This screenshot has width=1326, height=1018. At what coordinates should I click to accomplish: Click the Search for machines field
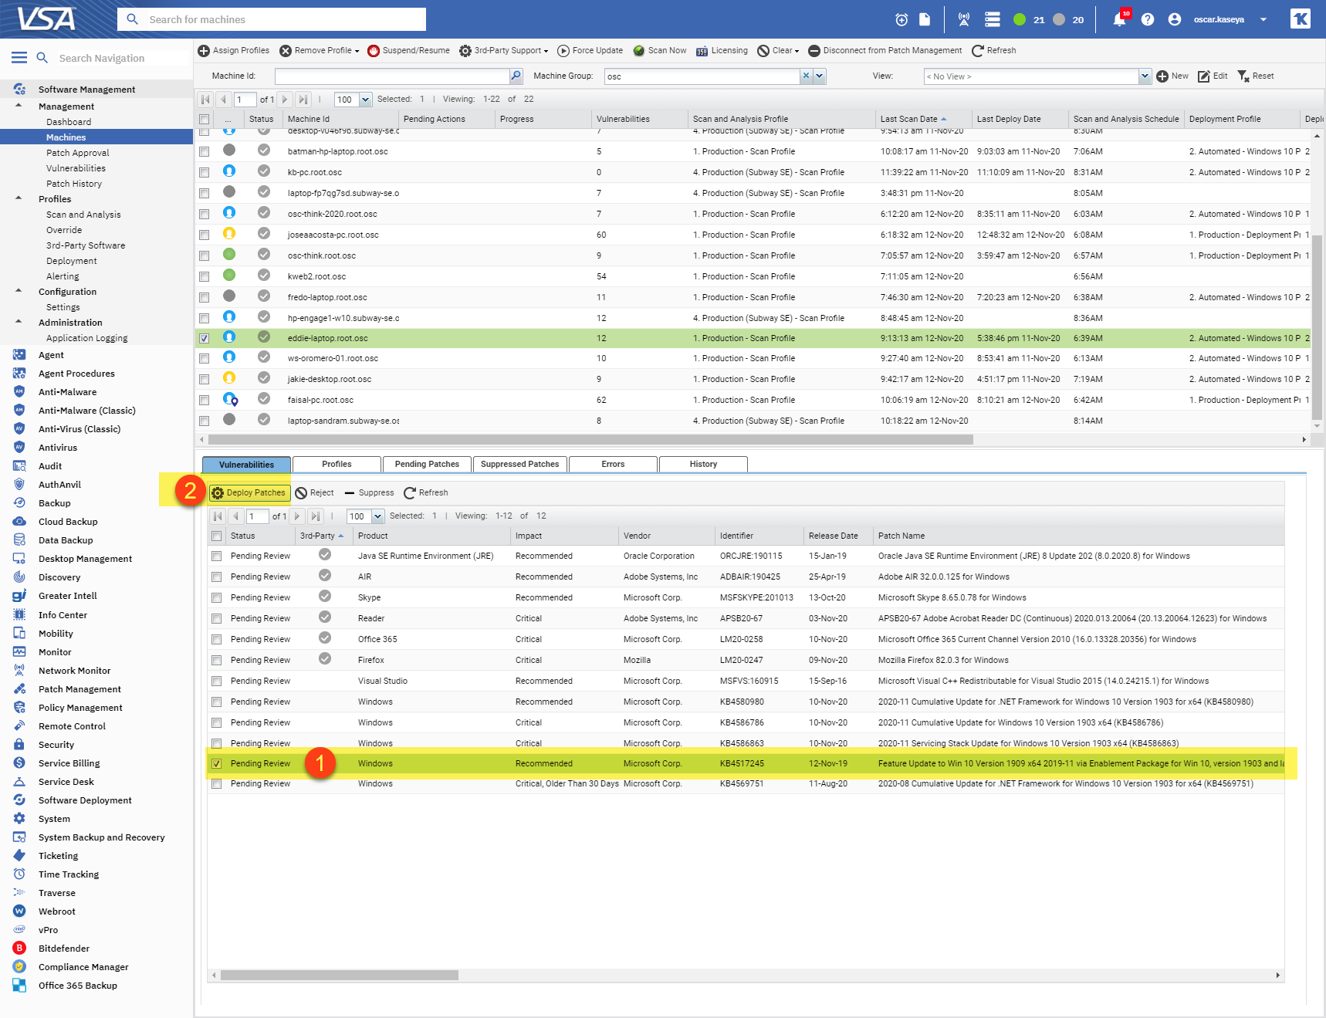click(x=272, y=19)
